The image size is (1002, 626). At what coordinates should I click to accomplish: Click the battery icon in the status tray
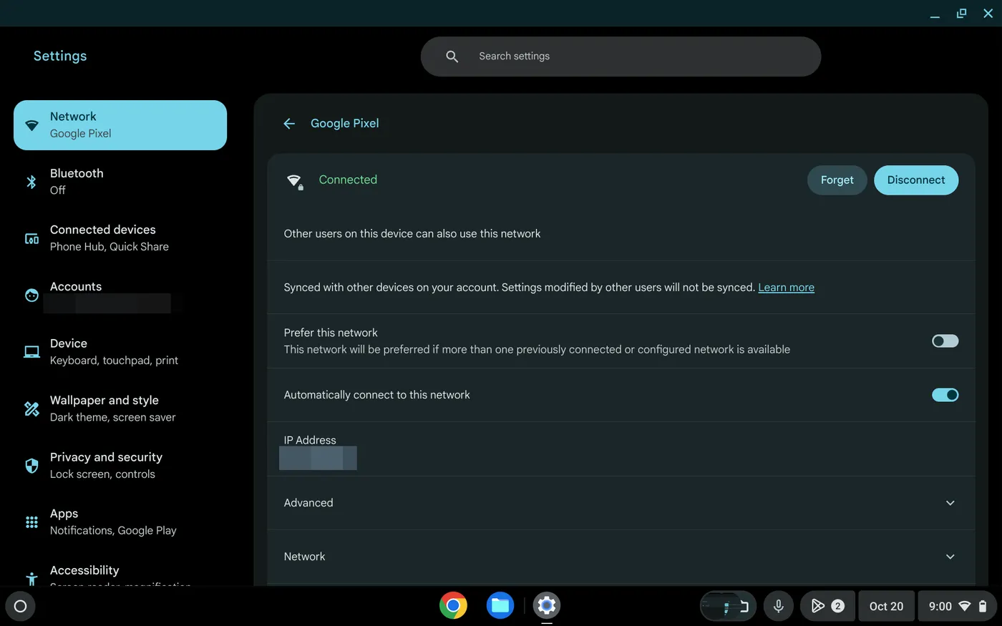pos(983,606)
